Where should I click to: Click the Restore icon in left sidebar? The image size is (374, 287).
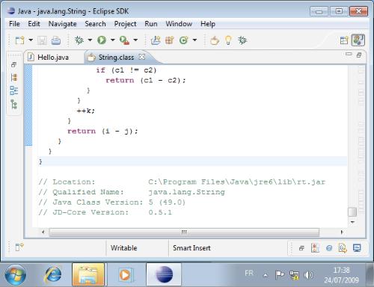pos(13,65)
